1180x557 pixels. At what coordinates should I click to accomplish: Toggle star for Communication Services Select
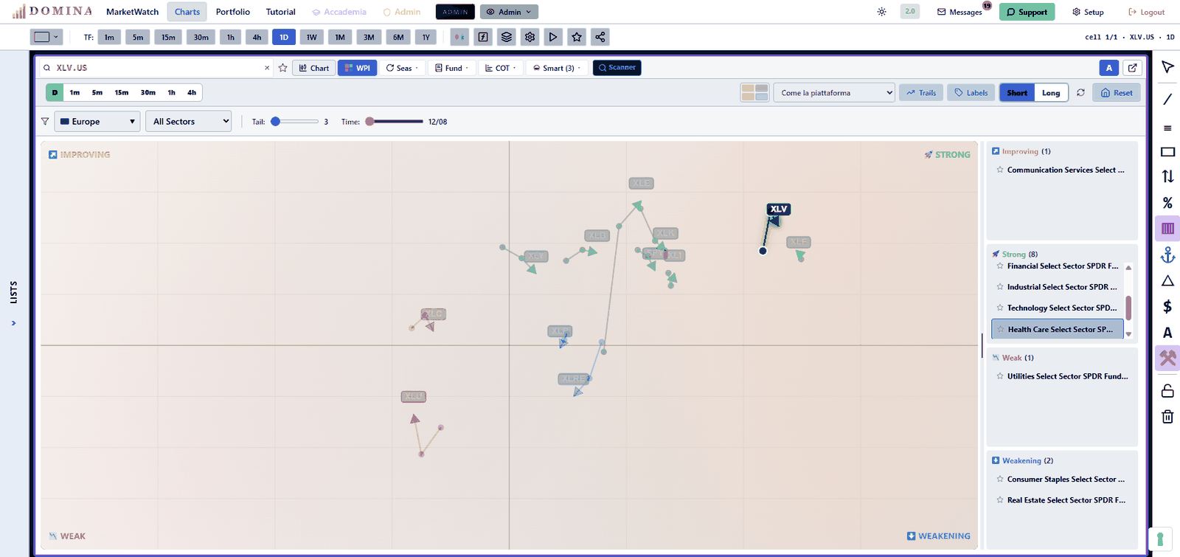[1000, 170]
